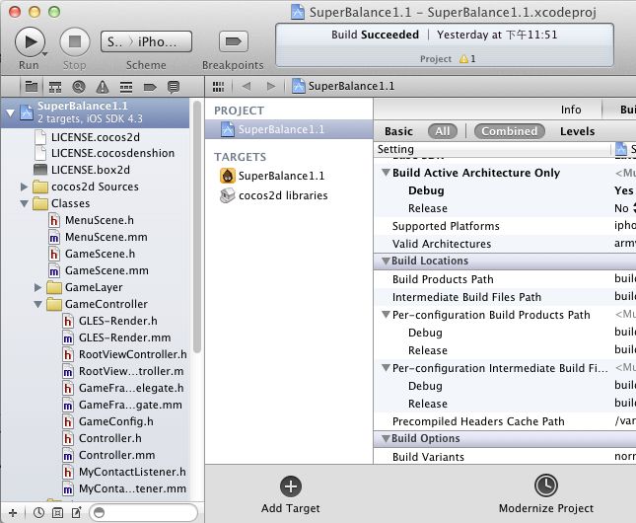Viewport: 636px width, 523px height.
Task: Collapse Per-configuration Intermediate Build Files Path
Action: (x=387, y=367)
